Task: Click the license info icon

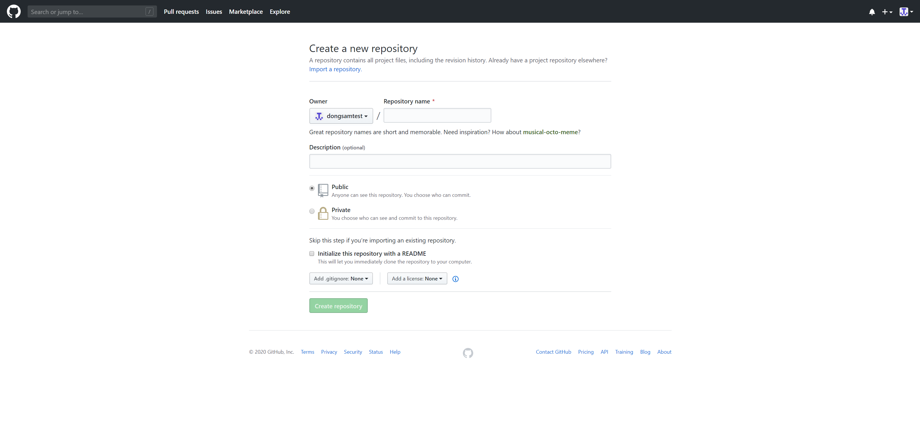Action: point(455,279)
